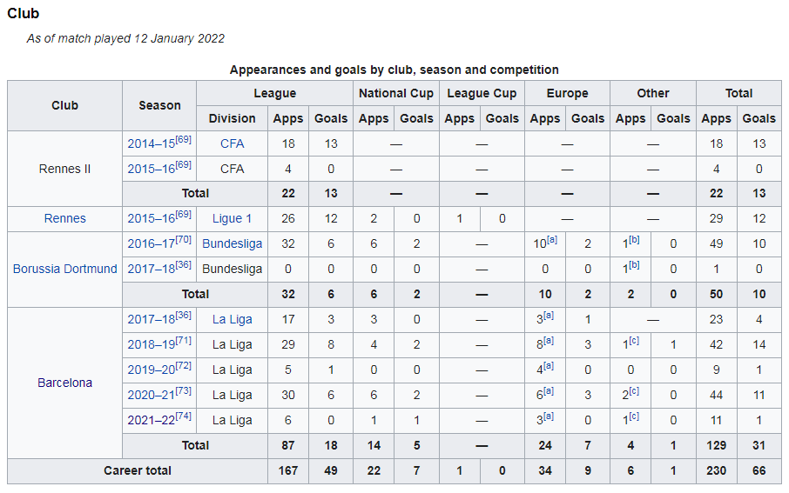
Task: Click footnote [b] in 2017–18 Dortmund Other apps
Action: pyautogui.click(x=634, y=265)
